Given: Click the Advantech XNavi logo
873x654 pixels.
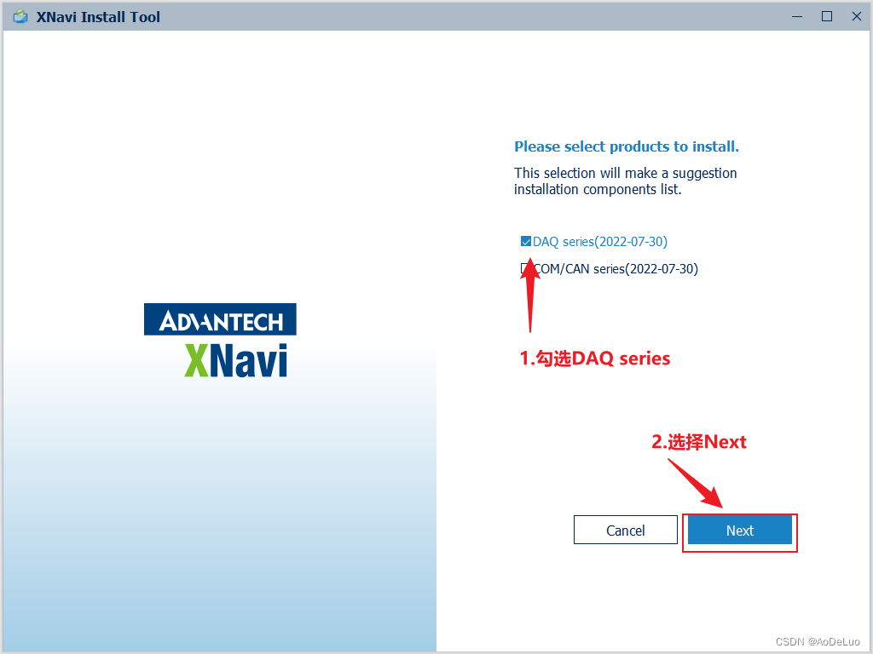Looking at the screenshot, I should (x=220, y=341).
